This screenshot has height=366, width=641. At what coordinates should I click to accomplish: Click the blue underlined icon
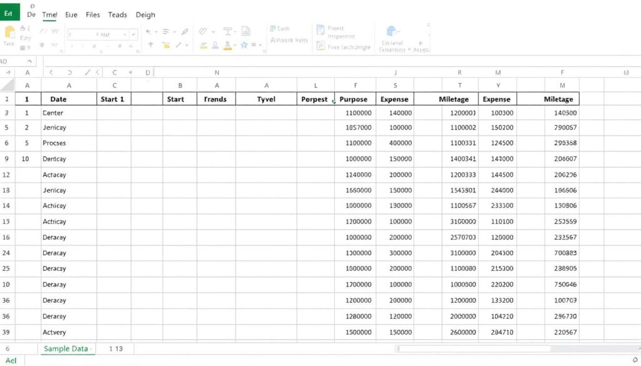pos(215,45)
